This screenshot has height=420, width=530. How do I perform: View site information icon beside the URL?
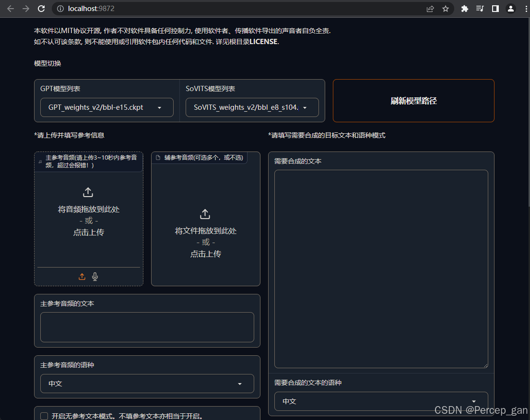point(60,9)
